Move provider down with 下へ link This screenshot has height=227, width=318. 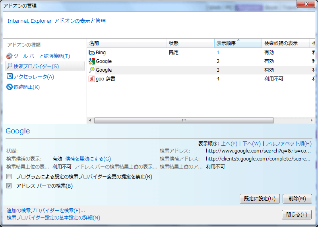coord(252,144)
